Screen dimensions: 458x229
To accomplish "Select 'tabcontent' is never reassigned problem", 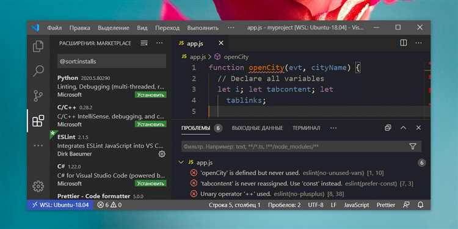I will pos(307,183).
